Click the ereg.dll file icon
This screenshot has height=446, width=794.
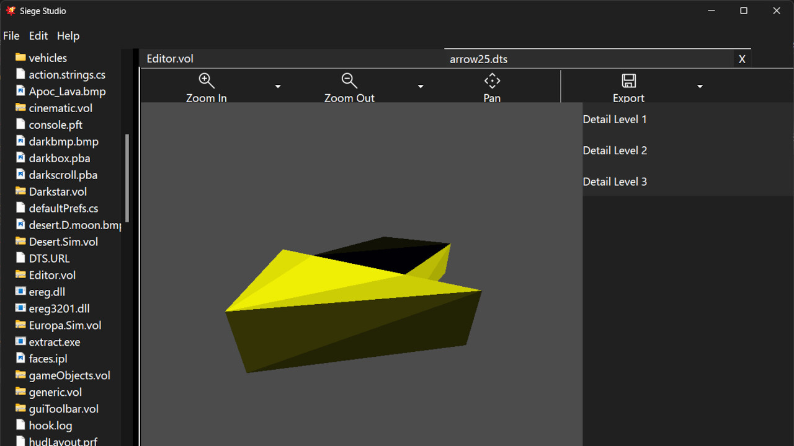pyautogui.click(x=20, y=292)
